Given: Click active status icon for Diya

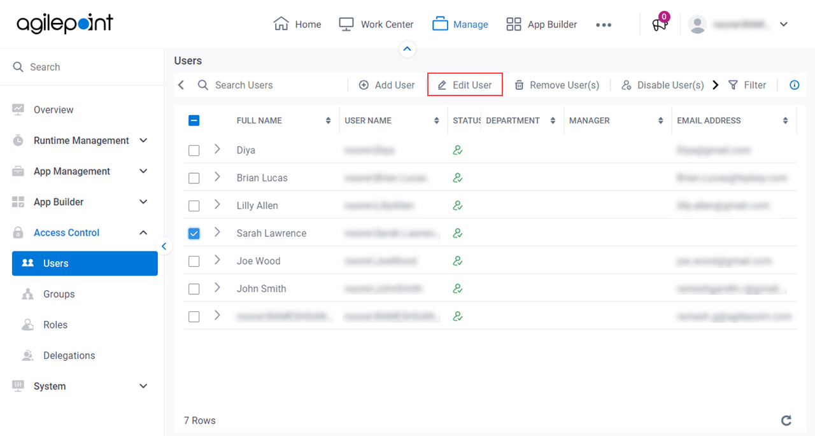Looking at the screenshot, I should point(457,150).
